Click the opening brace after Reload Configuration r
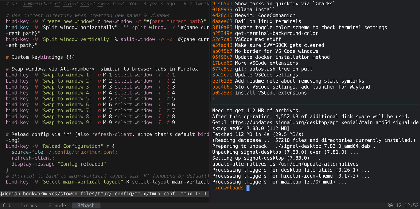This screenshot has height=209, width=420. (113, 146)
